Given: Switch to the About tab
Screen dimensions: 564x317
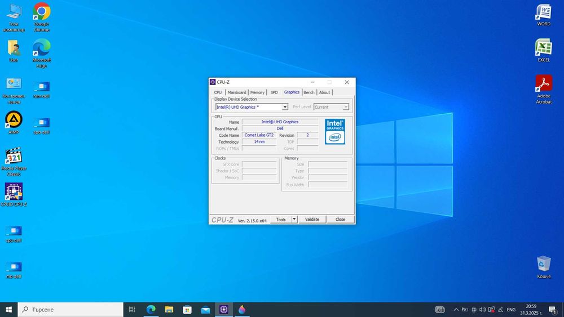Looking at the screenshot, I should click(324, 92).
